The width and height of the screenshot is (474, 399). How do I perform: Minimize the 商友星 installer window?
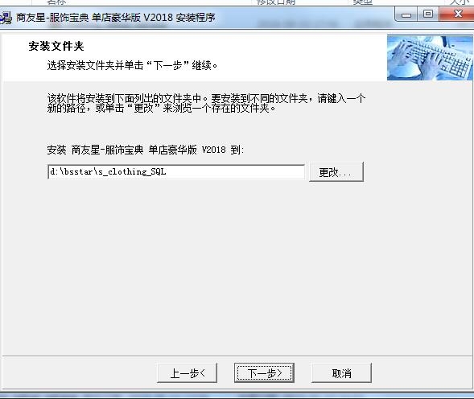[406, 14]
